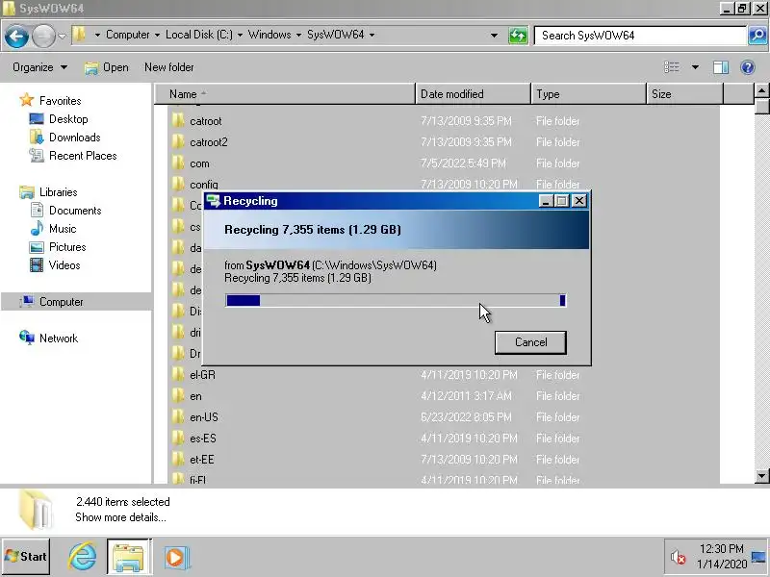The width and height of the screenshot is (770, 577).
Task: Click the Recycling progress bar
Action: [x=396, y=300]
